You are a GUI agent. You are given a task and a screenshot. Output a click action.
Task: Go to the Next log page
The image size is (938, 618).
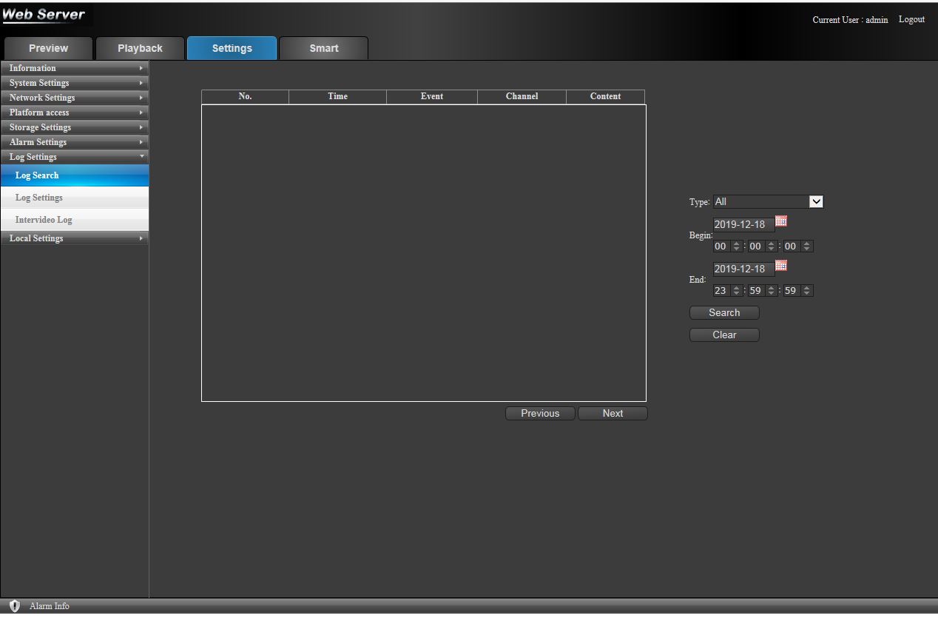(612, 414)
